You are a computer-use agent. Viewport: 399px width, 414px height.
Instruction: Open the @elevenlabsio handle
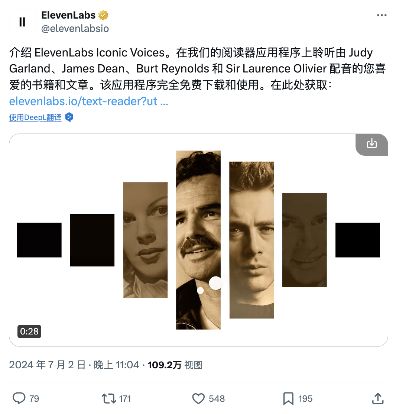pos(75,29)
